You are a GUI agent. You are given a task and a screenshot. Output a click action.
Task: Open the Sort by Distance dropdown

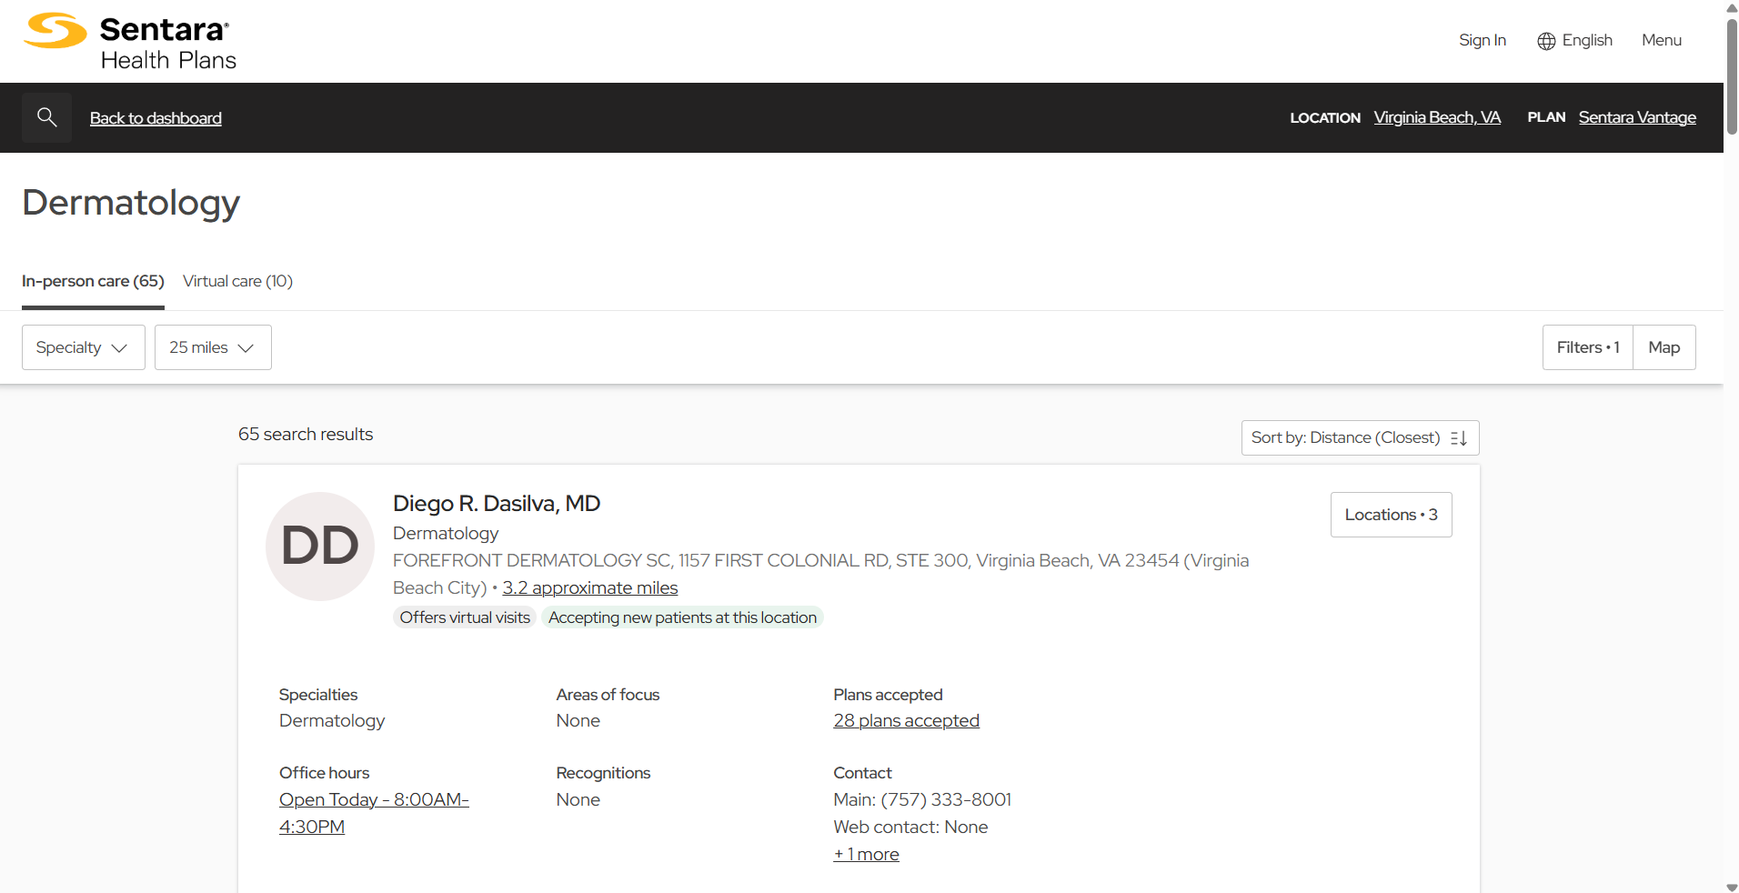1359,437
